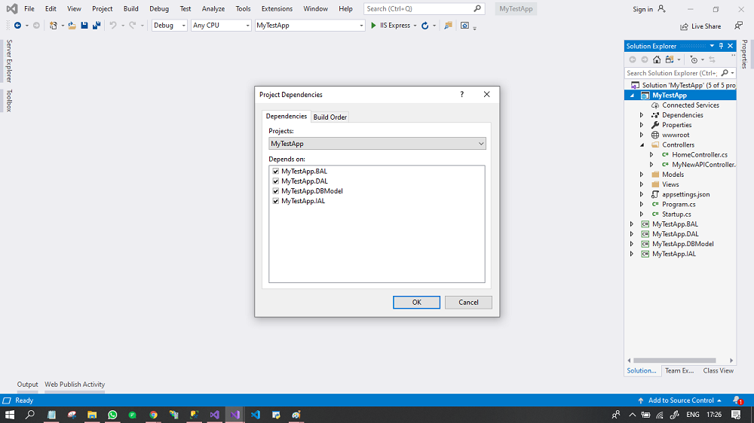Open the Debug configuration dropdown
754x423 pixels.
[169, 26]
